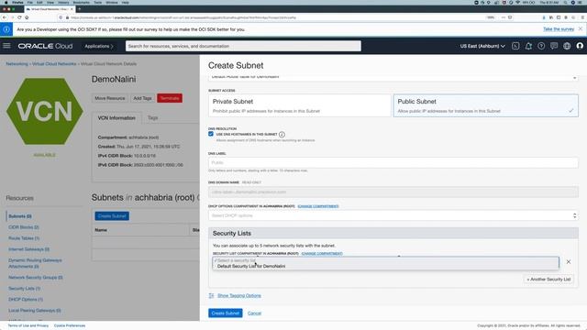This screenshot has width=587, height=330.
Task: Choose Default Security List for DemoNalini option
Action: pyautogui.click(x=251, y=266)
